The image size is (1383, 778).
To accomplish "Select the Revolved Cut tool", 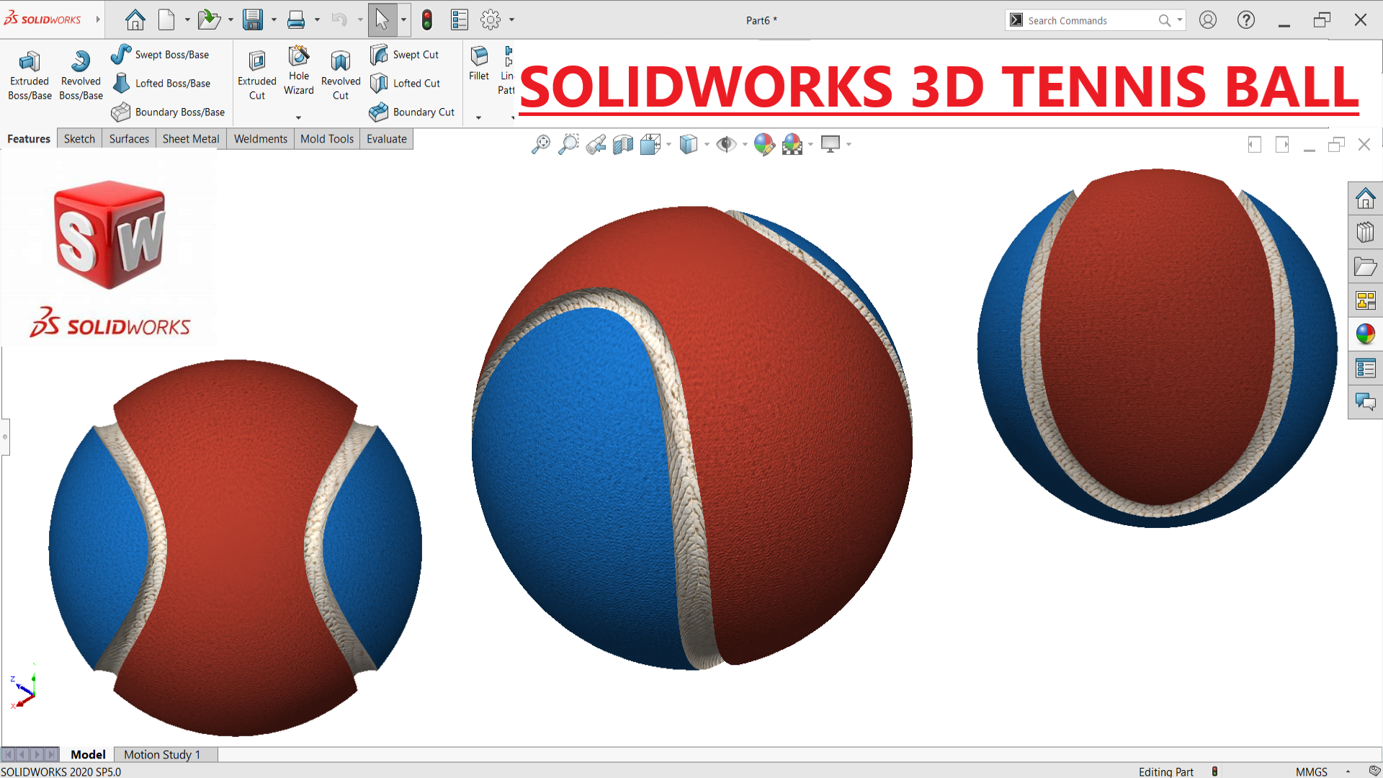I will [x=340, y=74].
